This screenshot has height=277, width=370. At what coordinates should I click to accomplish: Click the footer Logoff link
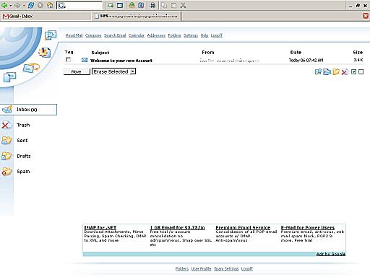tap(247, 268)
